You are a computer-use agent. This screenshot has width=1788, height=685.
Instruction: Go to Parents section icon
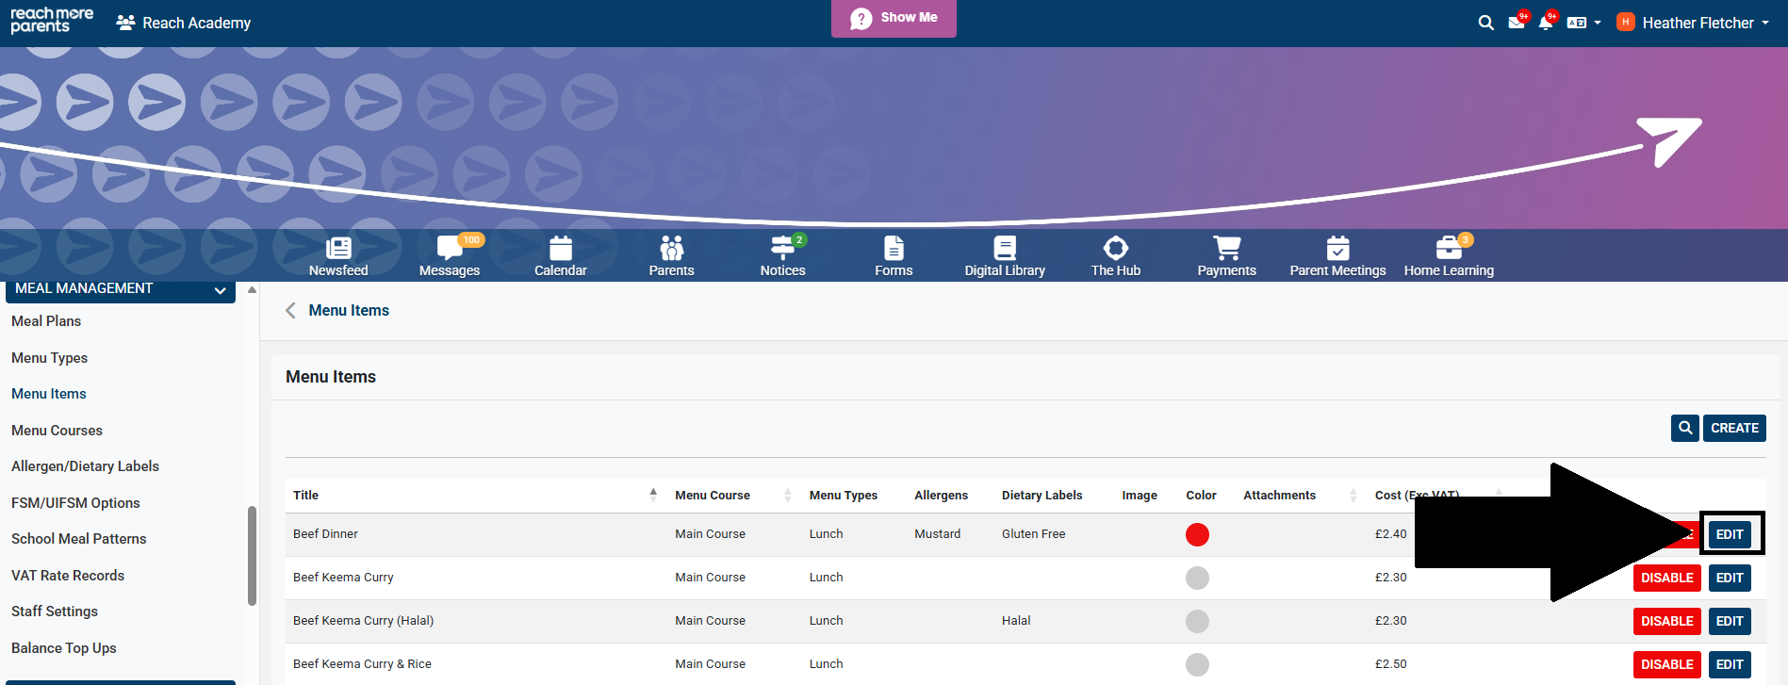671,256
